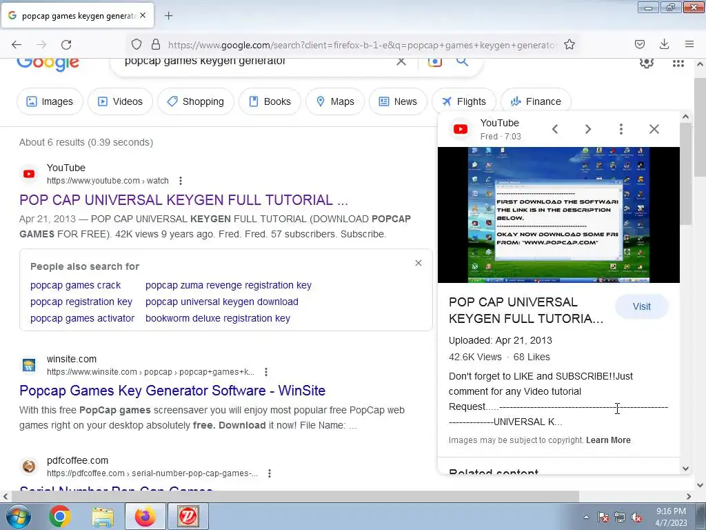Click the winsite.com favicon
This screenshot has width=706, height=530.
pyautogui.click(x=29, y=365)
